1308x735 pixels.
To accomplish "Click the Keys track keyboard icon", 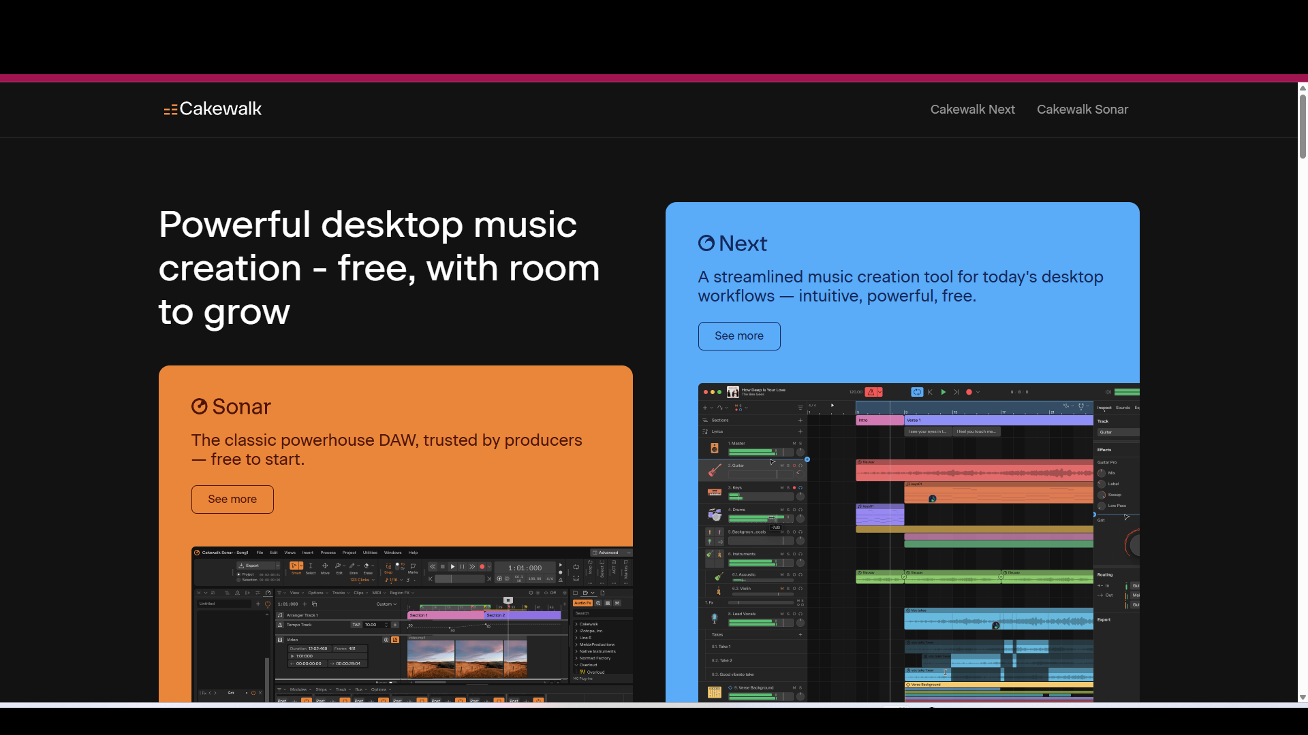I will pos(715,492).
